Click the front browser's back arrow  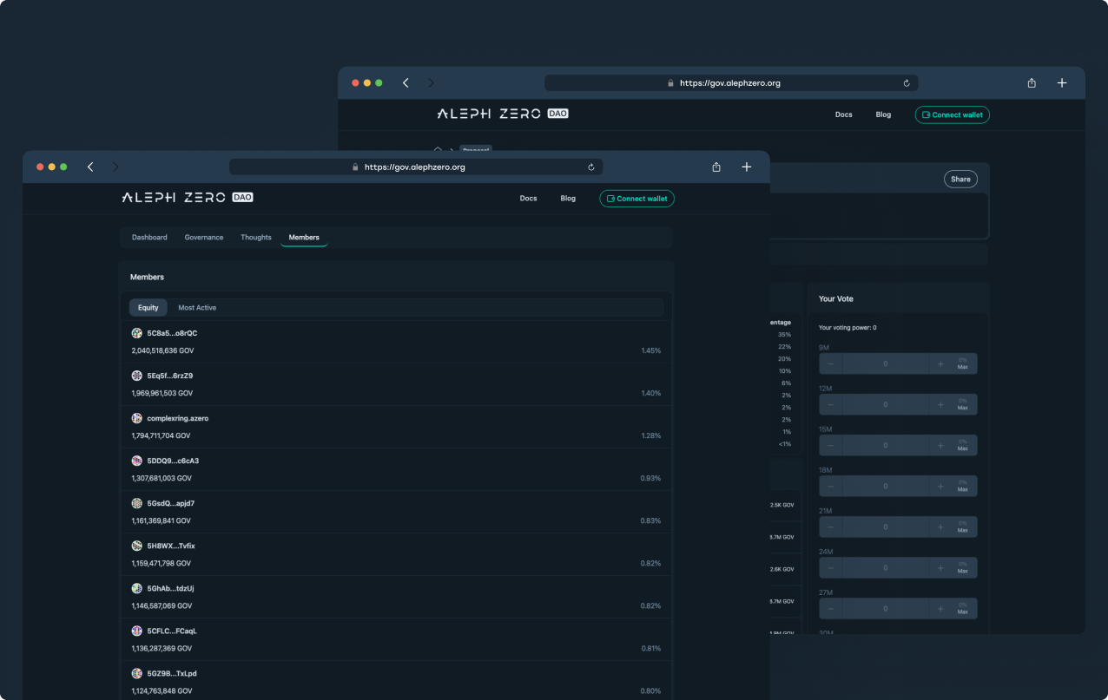tap(90, 167)
